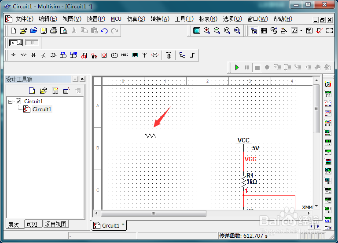Place a bus on the schematic
Viewport: 338px width, 243px height.
(192, 55)
